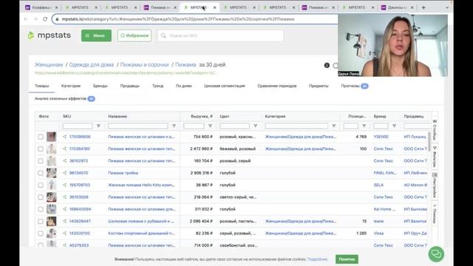473x266 pixels.
Task: Open product thumbnail for SKU 143928447
Action: click(51, 221)
